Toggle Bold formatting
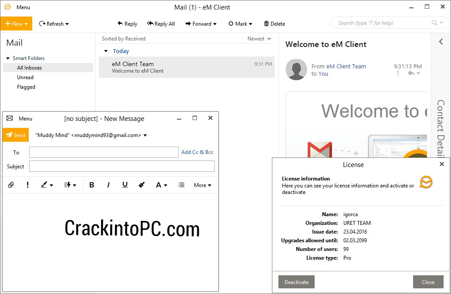 pyautogui.click(x=92, y=185)
